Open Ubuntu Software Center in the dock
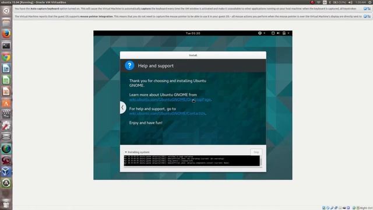373x210 pixels. [x=6, y=103]
